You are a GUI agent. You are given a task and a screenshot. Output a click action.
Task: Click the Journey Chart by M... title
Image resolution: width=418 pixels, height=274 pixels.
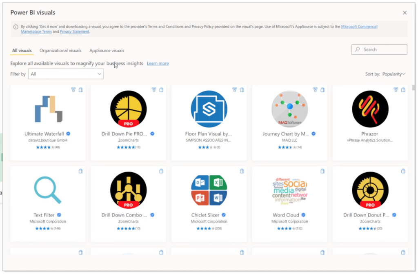pos(286,134)
